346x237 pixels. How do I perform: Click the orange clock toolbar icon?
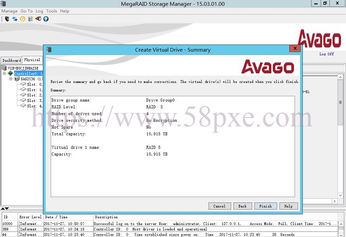23,19
